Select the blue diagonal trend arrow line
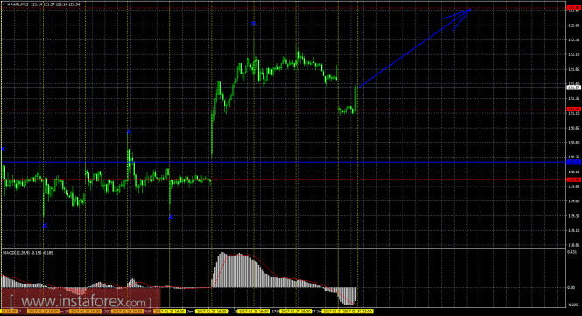Screen dimensions: 582x316 (x=414, y=48)
